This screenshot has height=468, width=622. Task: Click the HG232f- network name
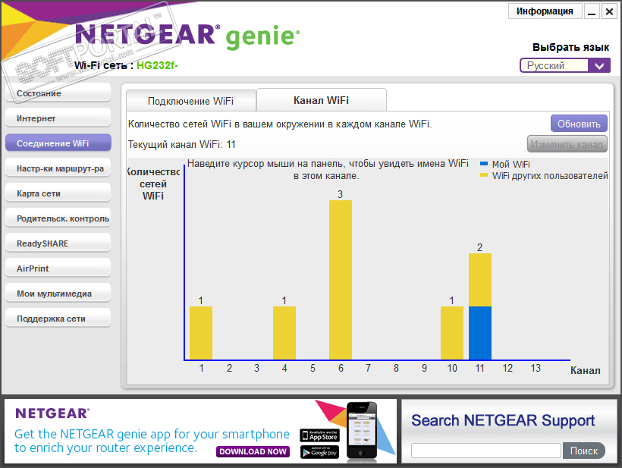157,65
